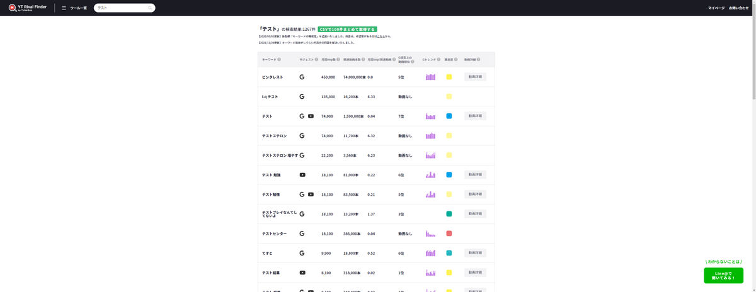This screenshot has width=756, height=292.
Task: Click the 450,000 monthly impressions value
Action: (x=328, y=77)
